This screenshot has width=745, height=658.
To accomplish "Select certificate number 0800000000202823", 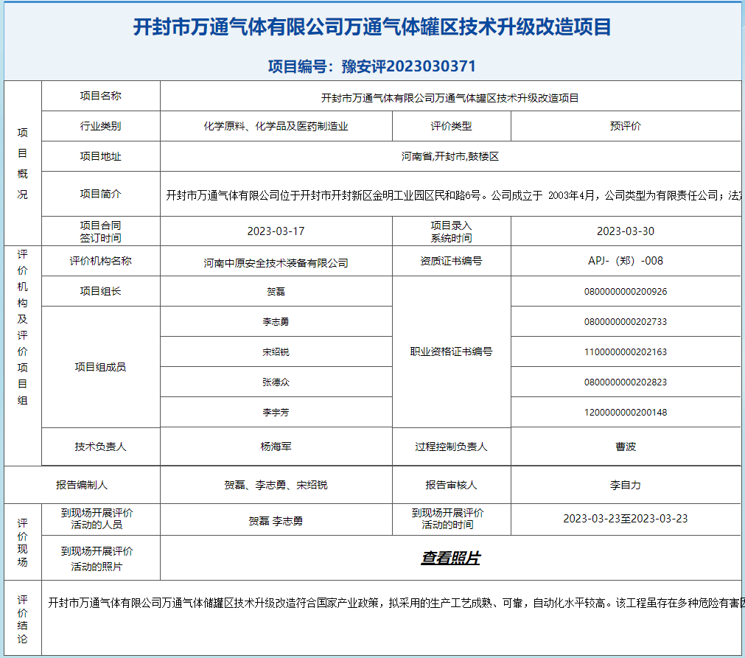I will (x=626, y=382).
